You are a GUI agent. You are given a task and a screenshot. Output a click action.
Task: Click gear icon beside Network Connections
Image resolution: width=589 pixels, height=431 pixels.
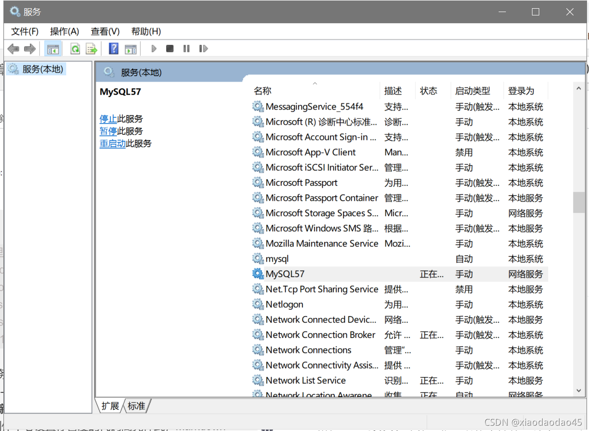click(259, 350)
